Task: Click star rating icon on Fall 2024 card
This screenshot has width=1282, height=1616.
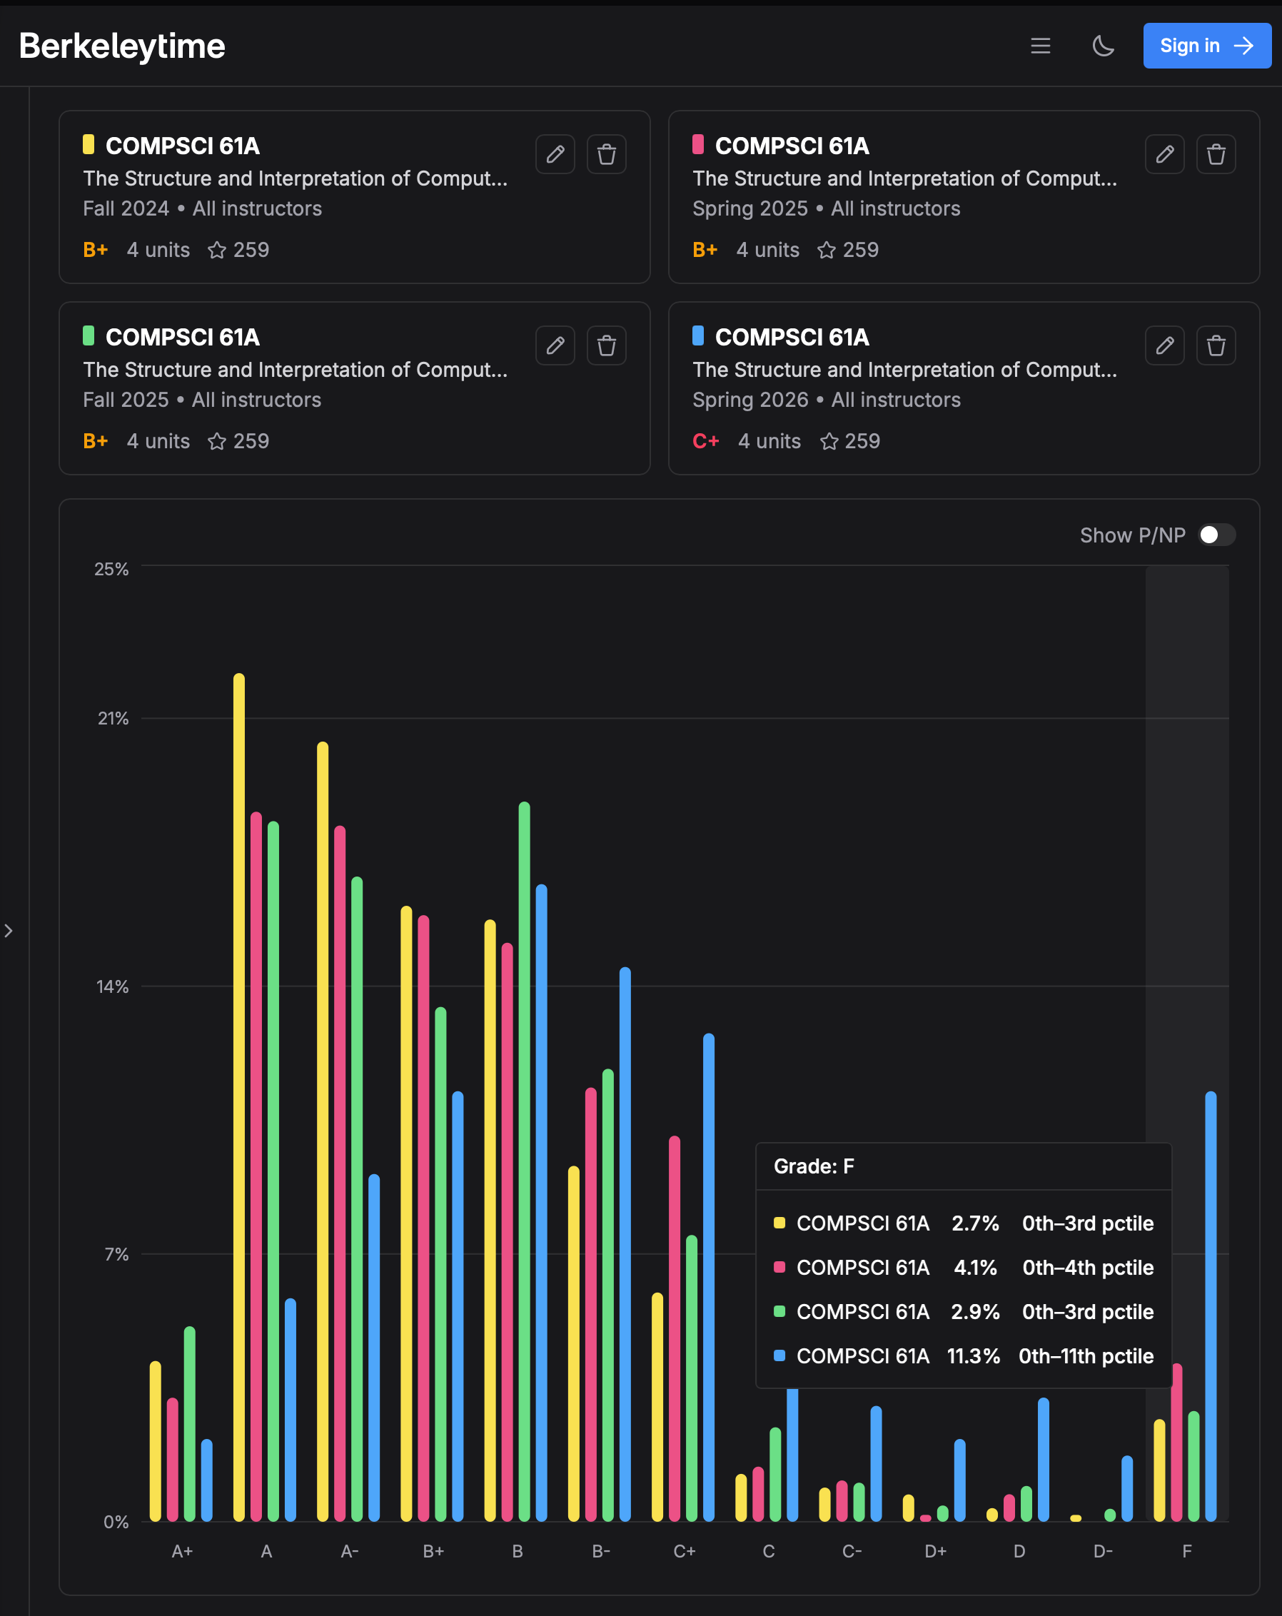Action: point(217,250)
